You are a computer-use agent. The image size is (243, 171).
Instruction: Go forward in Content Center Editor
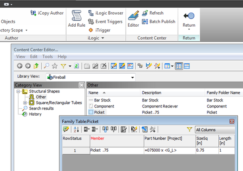click(x=28, y=66)
